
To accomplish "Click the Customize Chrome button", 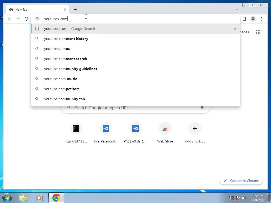I will click(241, 181).
